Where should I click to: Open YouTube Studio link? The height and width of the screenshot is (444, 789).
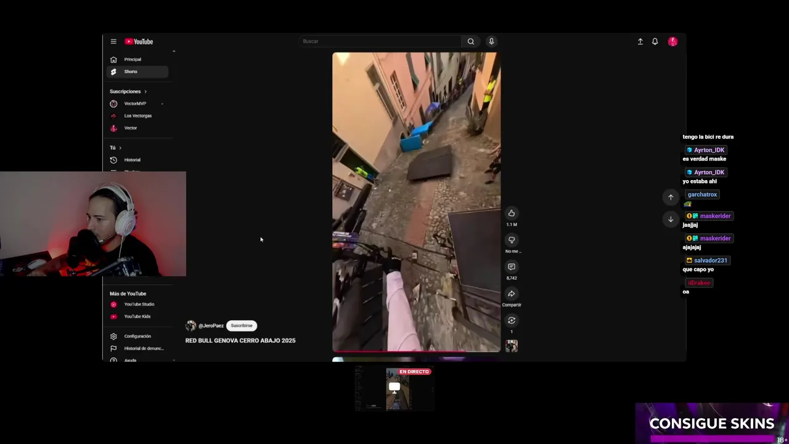[139, 304]
